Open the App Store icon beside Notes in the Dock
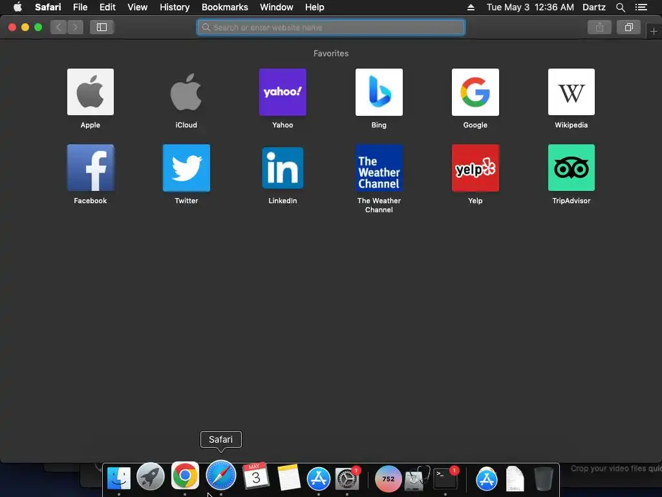The width and height of the screenshot is (662, 497). [318, 478]
